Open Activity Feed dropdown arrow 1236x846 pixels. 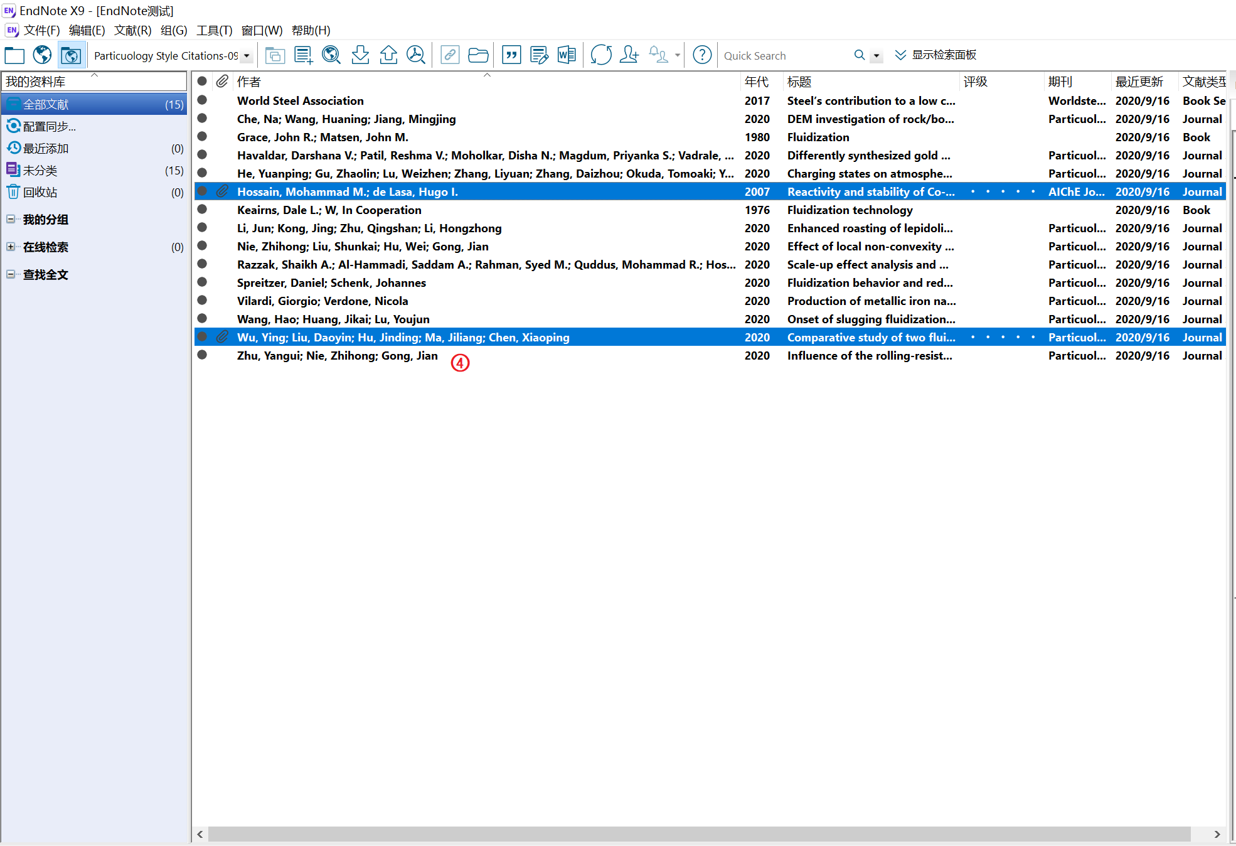[x=678, y=55]
